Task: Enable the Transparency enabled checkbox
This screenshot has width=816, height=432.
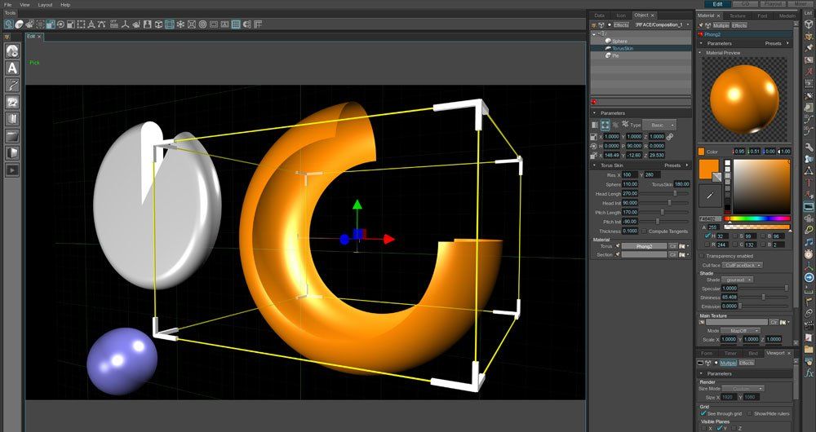Action: [701, 255]
